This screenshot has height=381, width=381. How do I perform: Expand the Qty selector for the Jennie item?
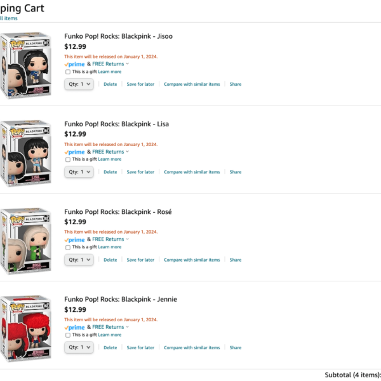click(x=79, y=347)
